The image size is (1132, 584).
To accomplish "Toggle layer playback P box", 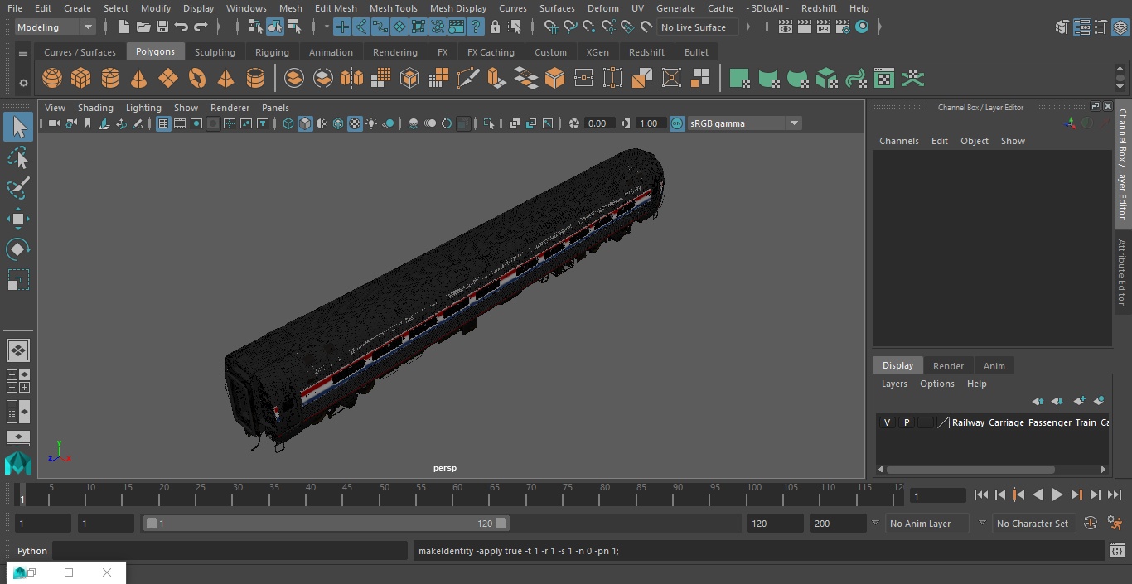I will tap(906, 422).
